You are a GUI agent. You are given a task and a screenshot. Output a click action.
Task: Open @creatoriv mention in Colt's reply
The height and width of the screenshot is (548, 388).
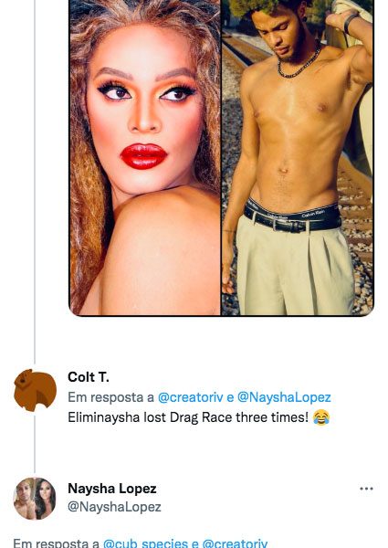coord(190,397)
